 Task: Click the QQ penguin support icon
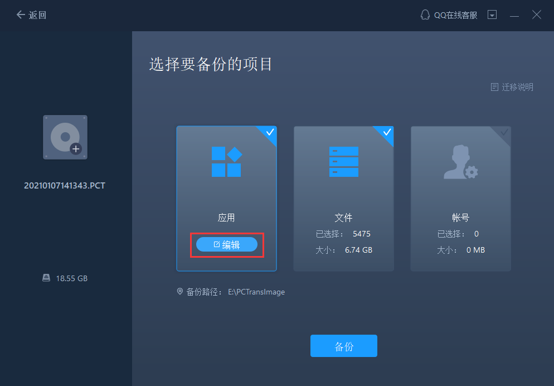pyautogui.click(x=425, y=15)
